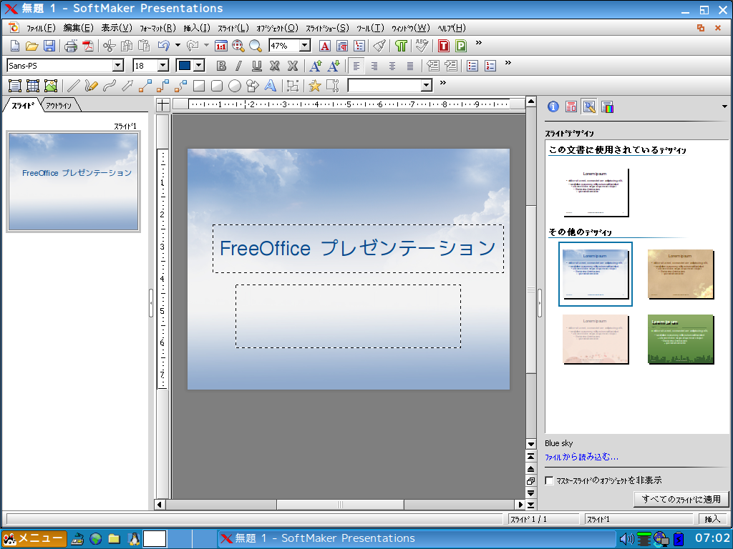Launch PlanMaker with the green P icon
The width and height of the screenshot is (733, 549).
pos(461,46)
